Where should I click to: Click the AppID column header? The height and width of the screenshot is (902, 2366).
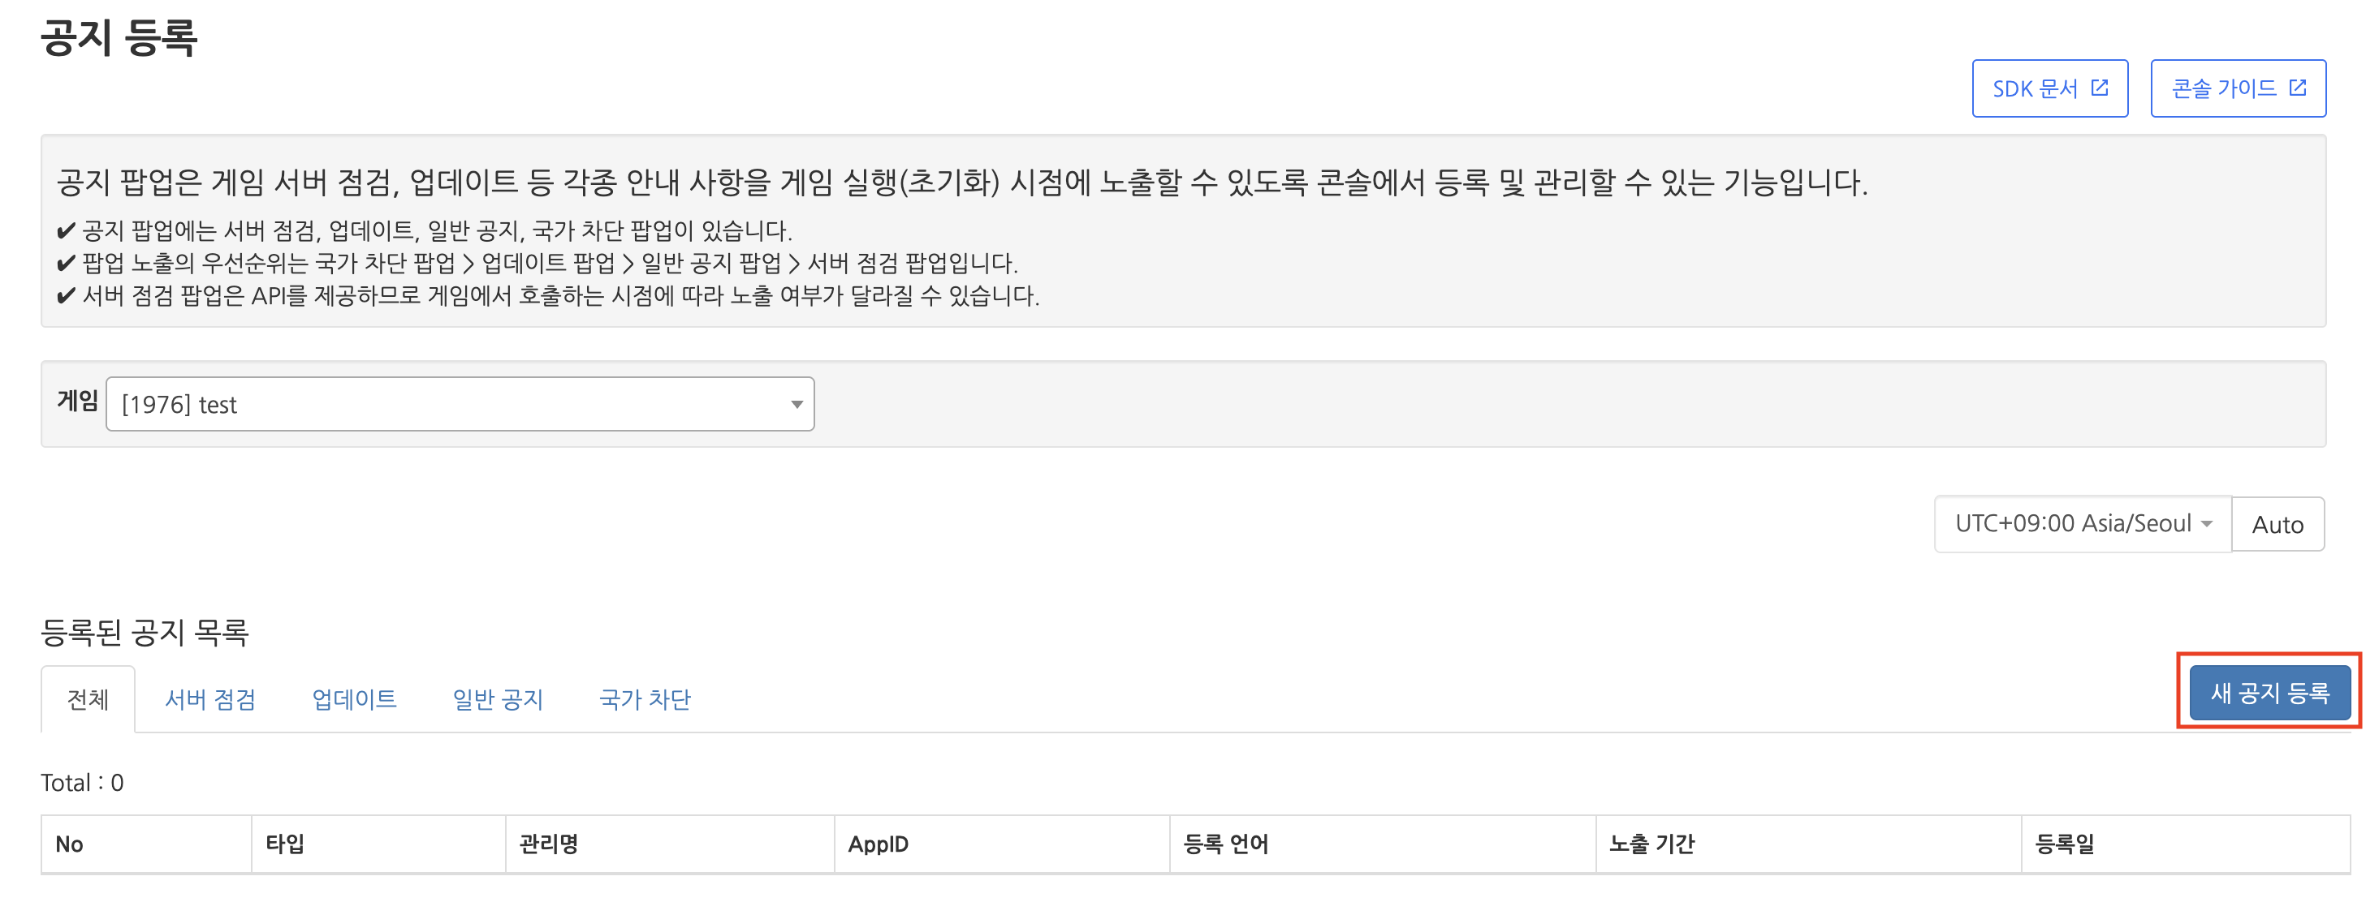tap(878, 844)
